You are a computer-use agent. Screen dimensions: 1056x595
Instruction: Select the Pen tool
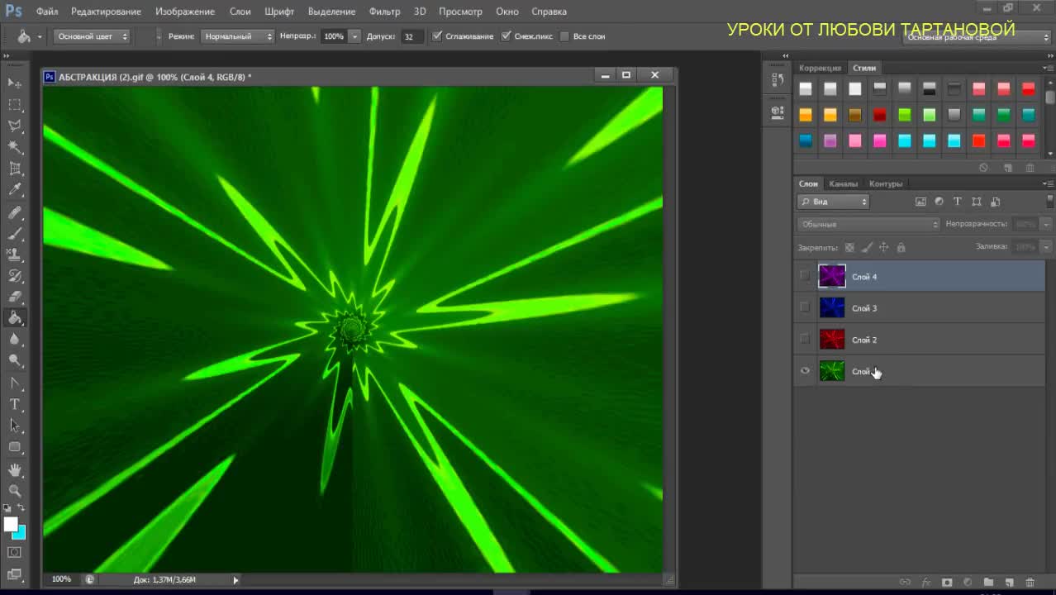click(15, 383)
